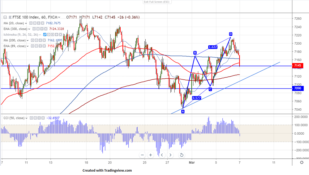
Task: Click the plus icon for EMA (300, close)
Action: click(x=42, y=29)
